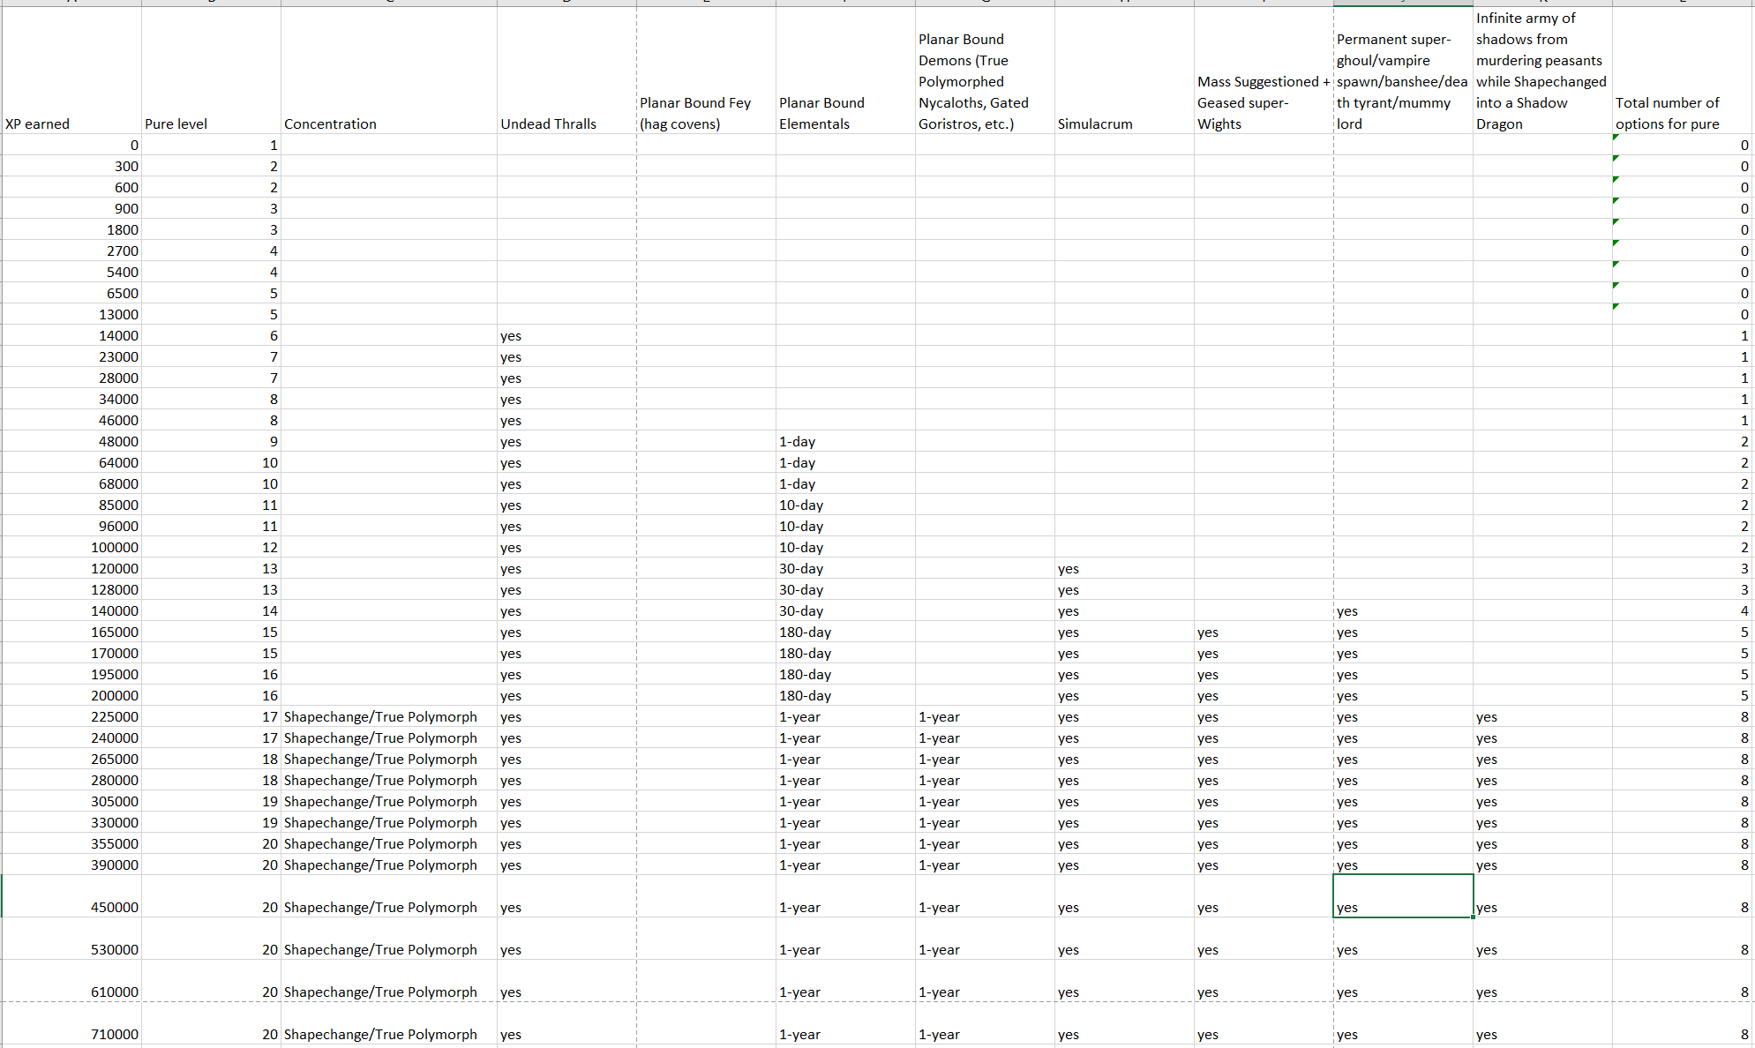Click the "30-day" cell in the 128000 row

click(x=845, y=589)
